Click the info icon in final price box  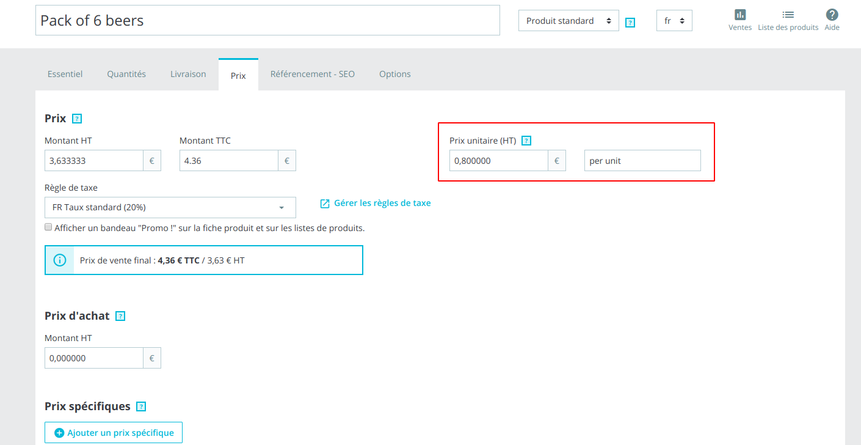point(60,260)
